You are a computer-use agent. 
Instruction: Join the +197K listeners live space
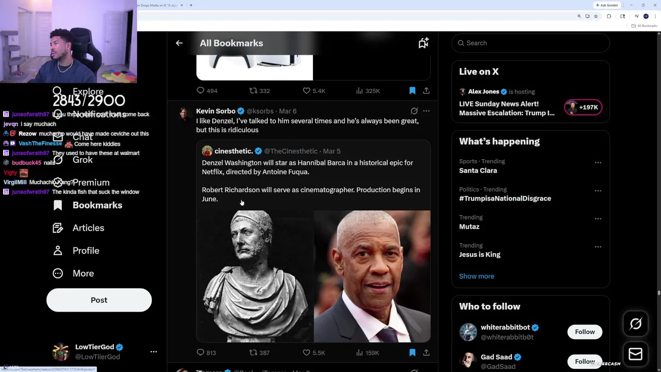[583, 107]
